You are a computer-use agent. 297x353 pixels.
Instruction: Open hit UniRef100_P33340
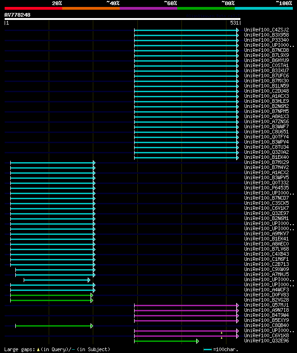click(x=266, y=40)
